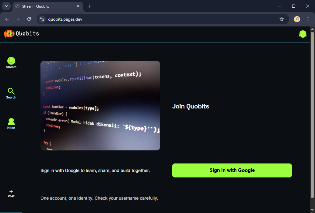This screenshot has height=213, width=315.
Task: Click scrollbar up arrow
Action: point(312,29)
